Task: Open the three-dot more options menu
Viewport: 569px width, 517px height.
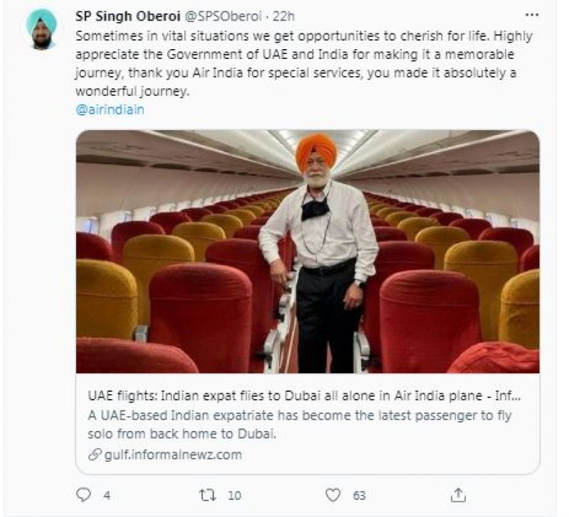Action: pyautogui.click(x=531, y=16)
